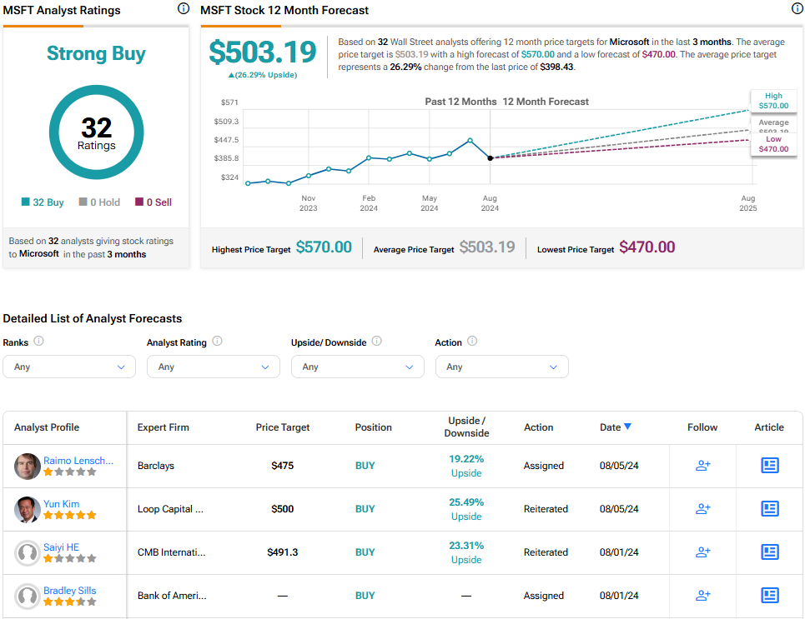Open article for CMB International rating
805x619 pixels.
769,552
